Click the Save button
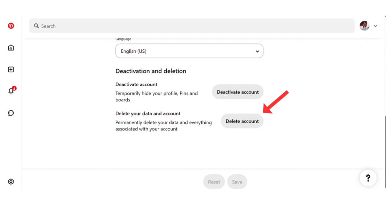 click(237, 182)
